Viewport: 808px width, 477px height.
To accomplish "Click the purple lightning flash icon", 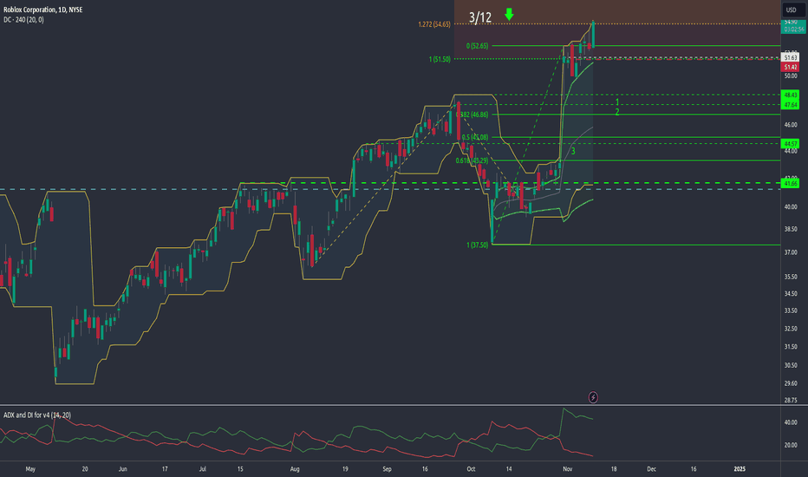I will (593, 397).
